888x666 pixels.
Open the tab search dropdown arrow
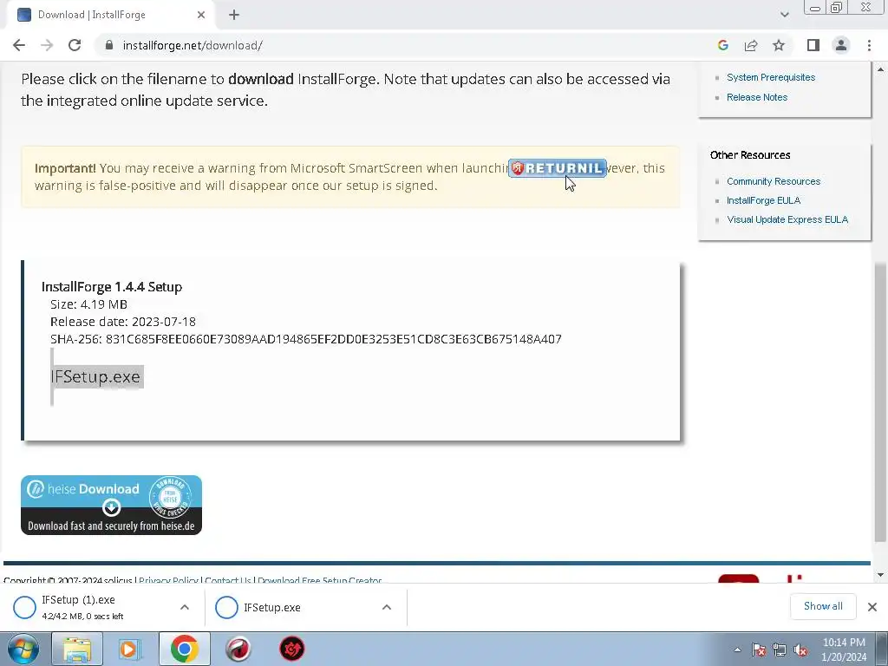point(784,15)
